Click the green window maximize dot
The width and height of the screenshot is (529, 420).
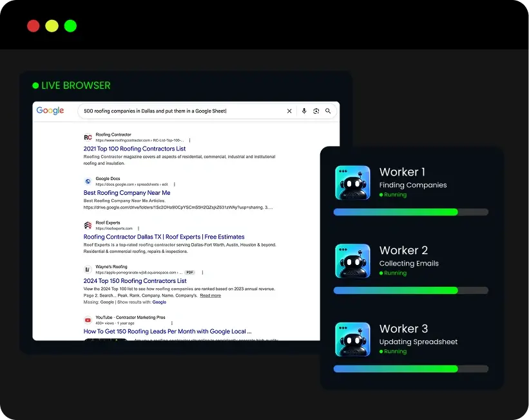(70, 26)
